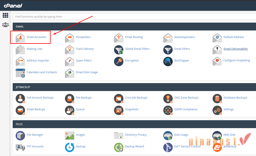This screenshot has height=156, width=256.
Task: Open the Disk Usage icon
Action: click(168, 135)
